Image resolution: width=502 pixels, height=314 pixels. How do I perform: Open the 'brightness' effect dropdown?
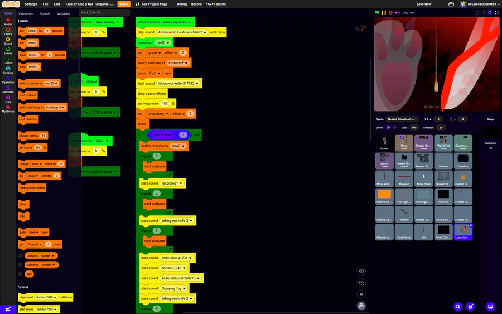(158, 114)
